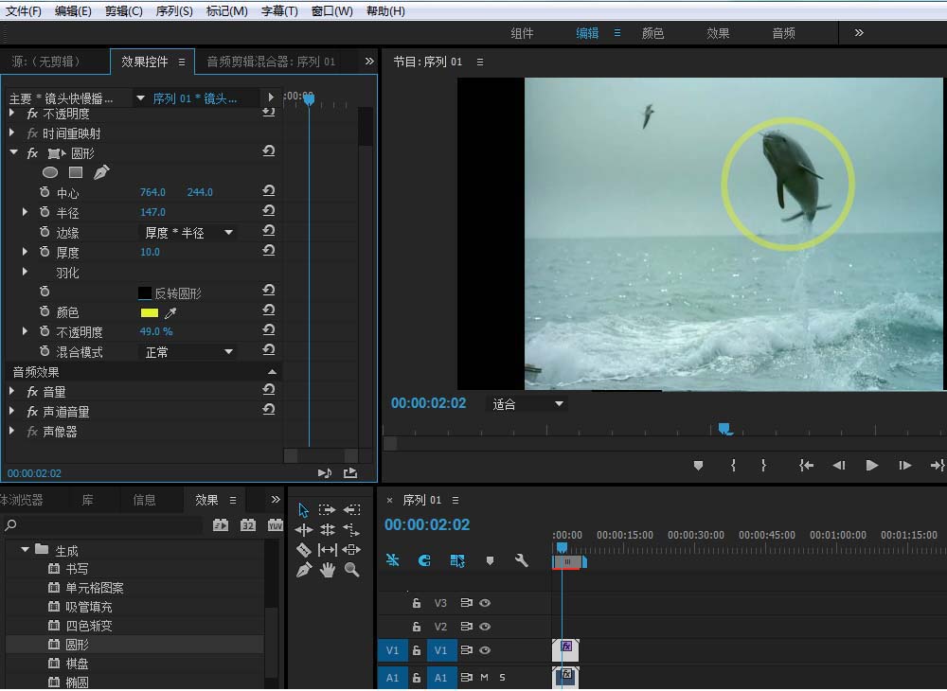Create ellipse mask for the 圆形 effect
947x691 pixels.
click(50, 172)
